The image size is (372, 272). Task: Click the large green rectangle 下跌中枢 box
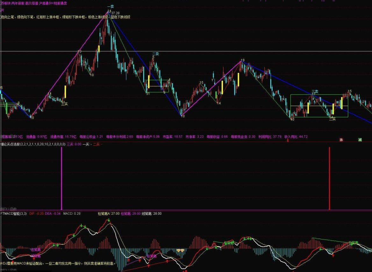[319, 106]
